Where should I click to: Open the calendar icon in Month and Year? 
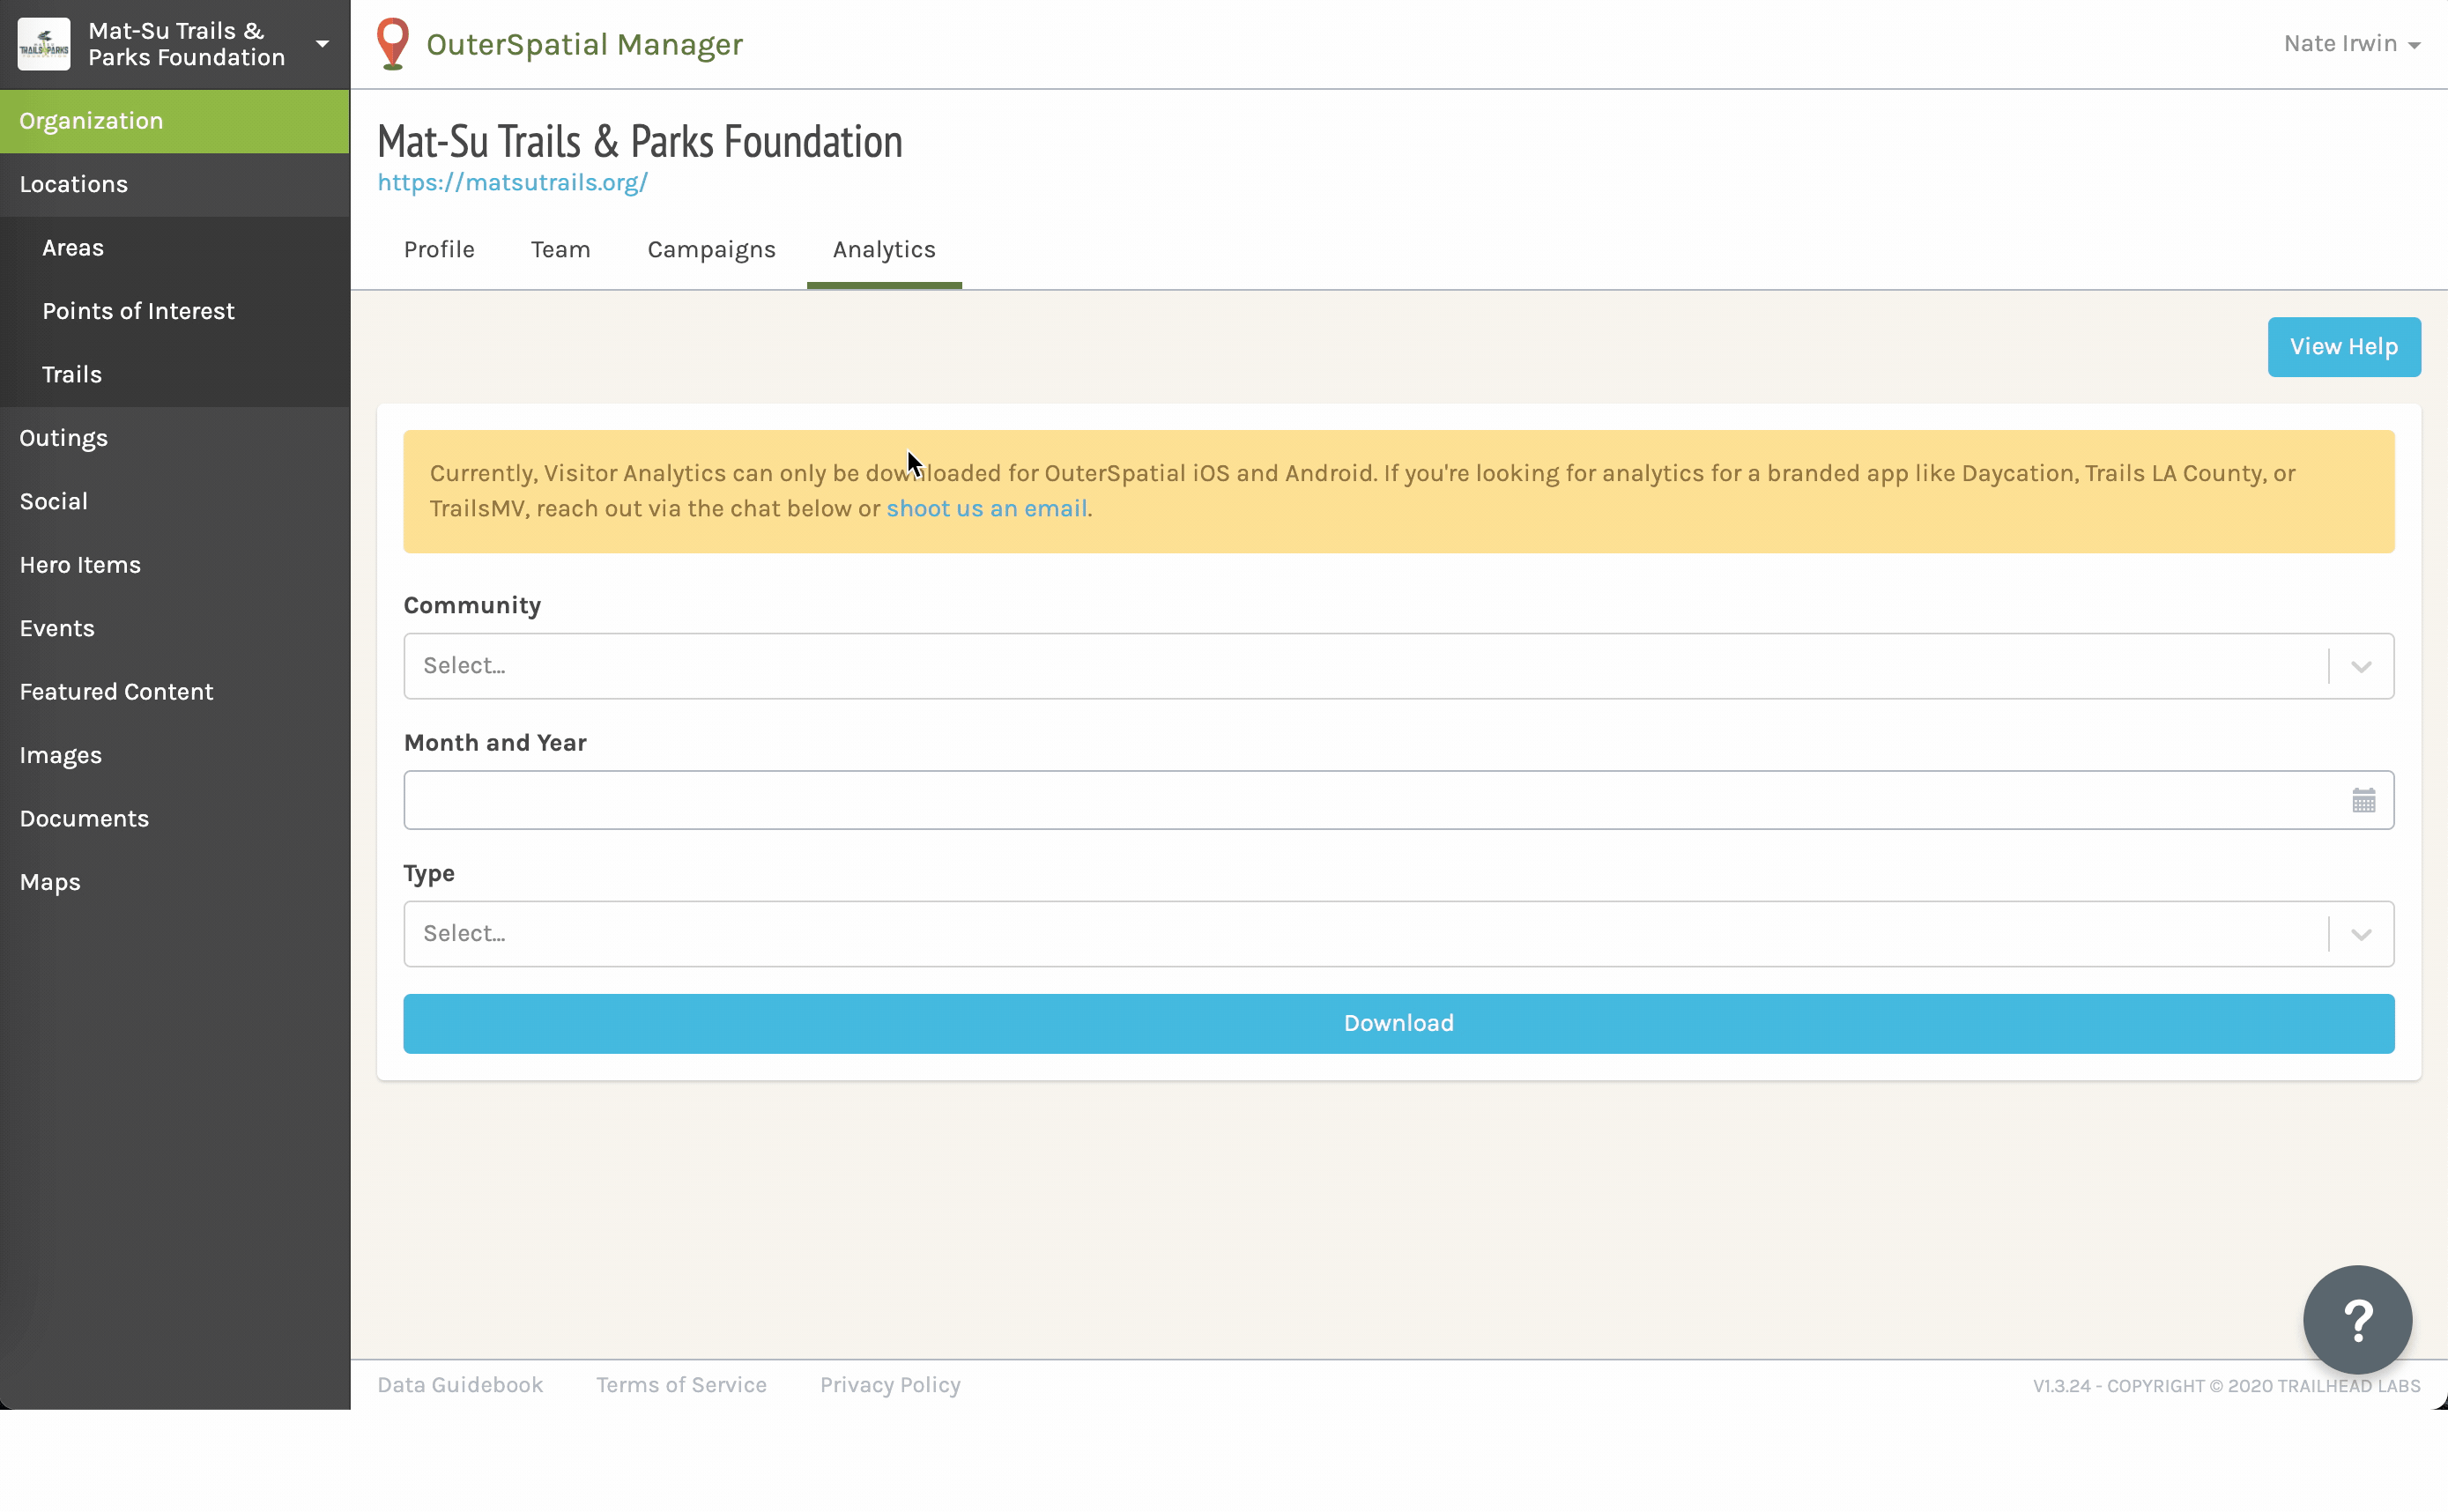pyautogui.click(x=2363, y=800)
